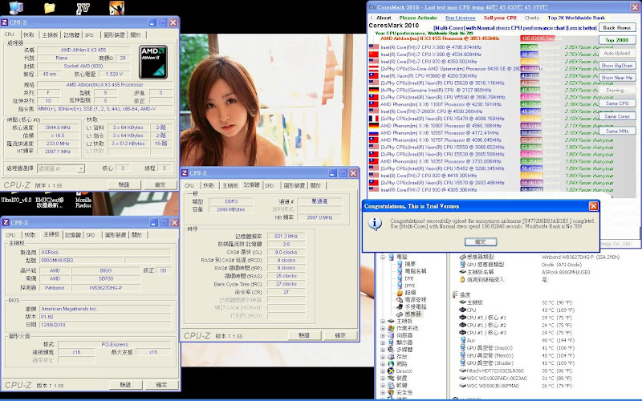This screenshot has height=401, width=642.
Task: Click the Show BigChart button
Action: (616, 65)
